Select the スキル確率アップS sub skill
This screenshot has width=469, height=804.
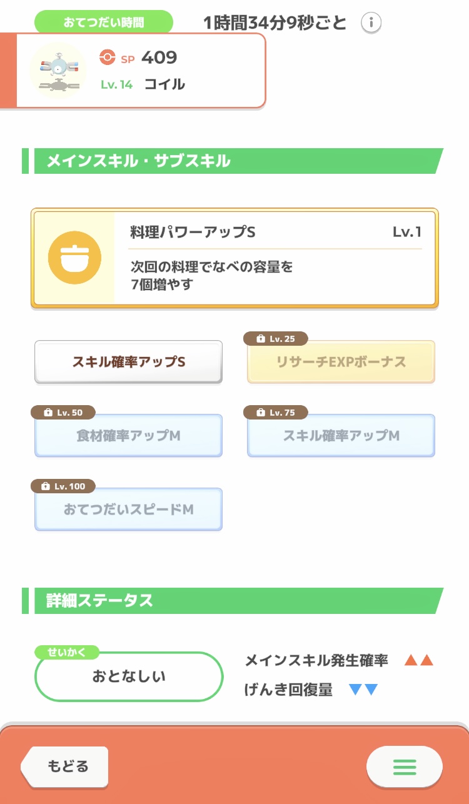tap(128, 362)
